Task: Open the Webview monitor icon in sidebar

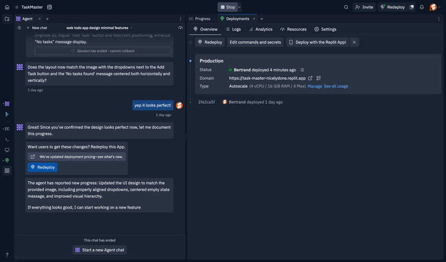Action: (x=7, y=150)
